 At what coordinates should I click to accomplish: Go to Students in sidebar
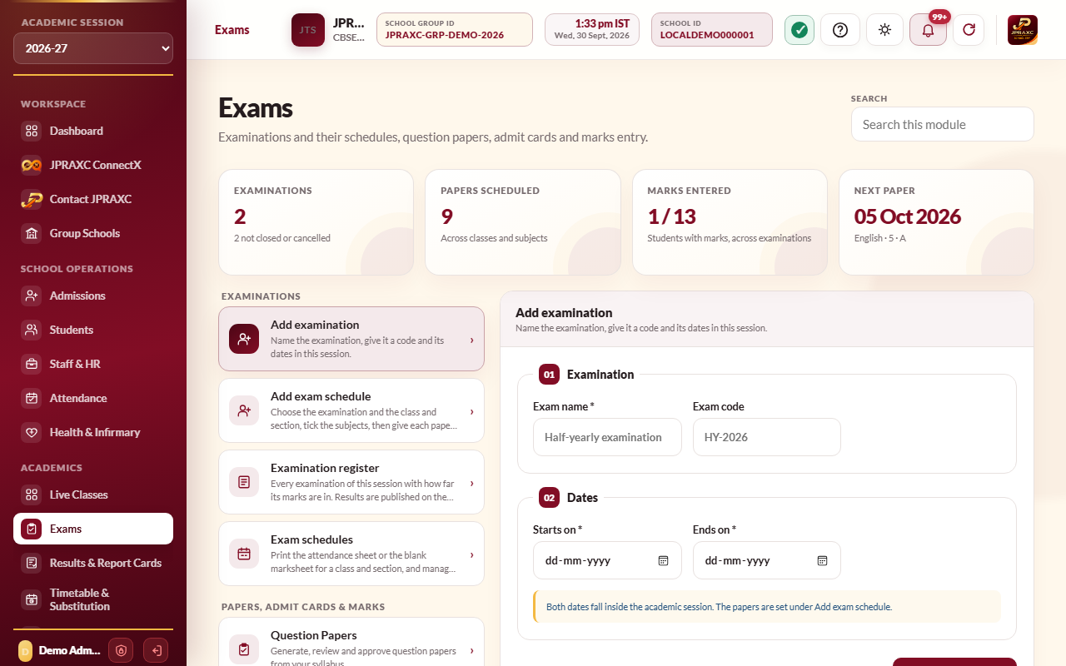[93, 330]
